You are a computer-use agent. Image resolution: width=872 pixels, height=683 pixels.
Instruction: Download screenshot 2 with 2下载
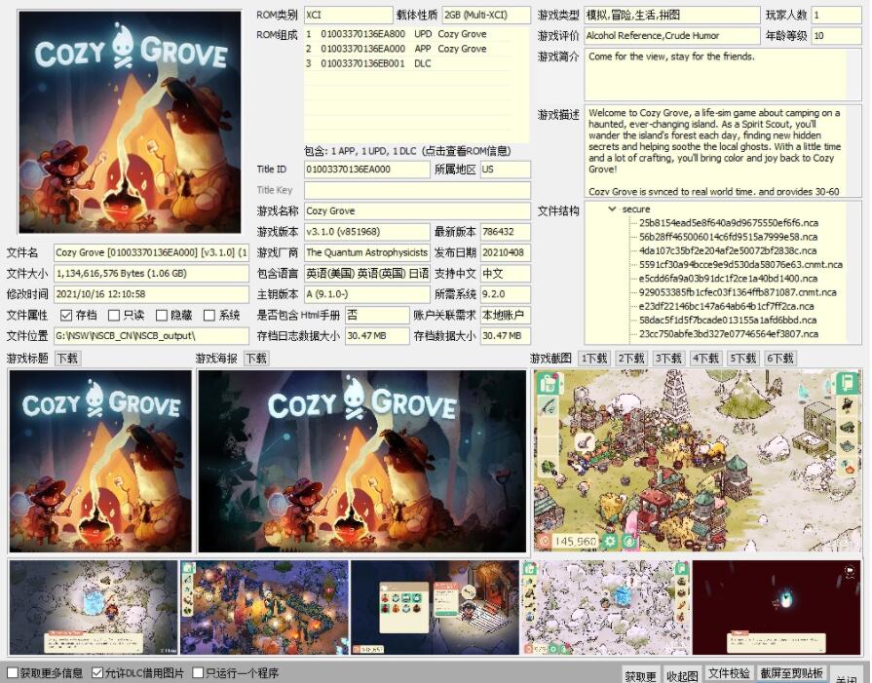[x=631, y=359]
